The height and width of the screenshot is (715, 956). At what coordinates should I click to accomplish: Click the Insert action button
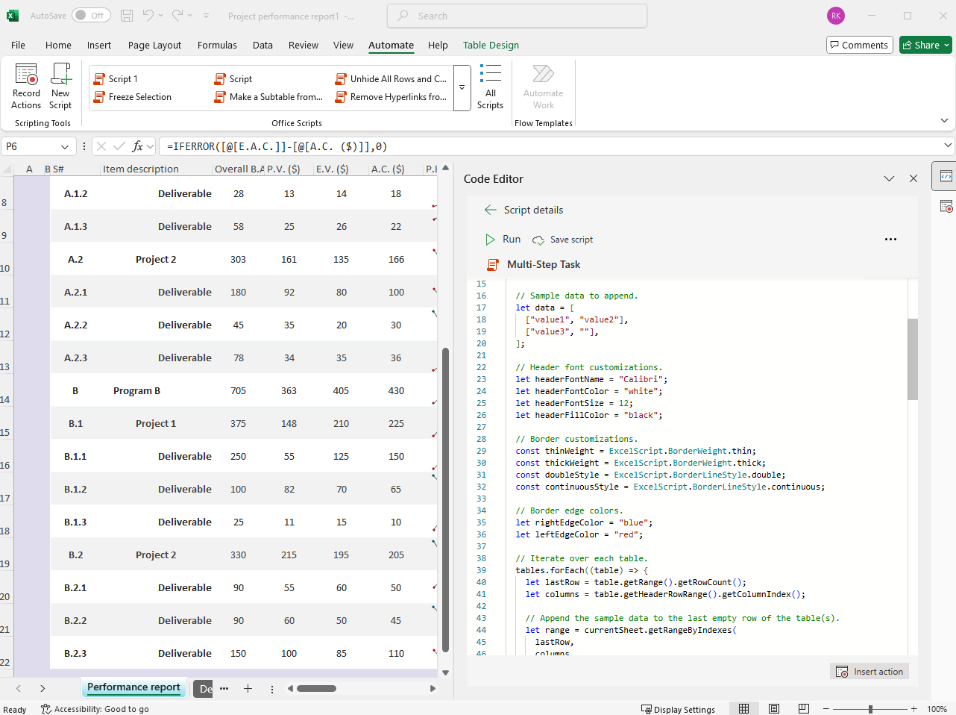869,671
